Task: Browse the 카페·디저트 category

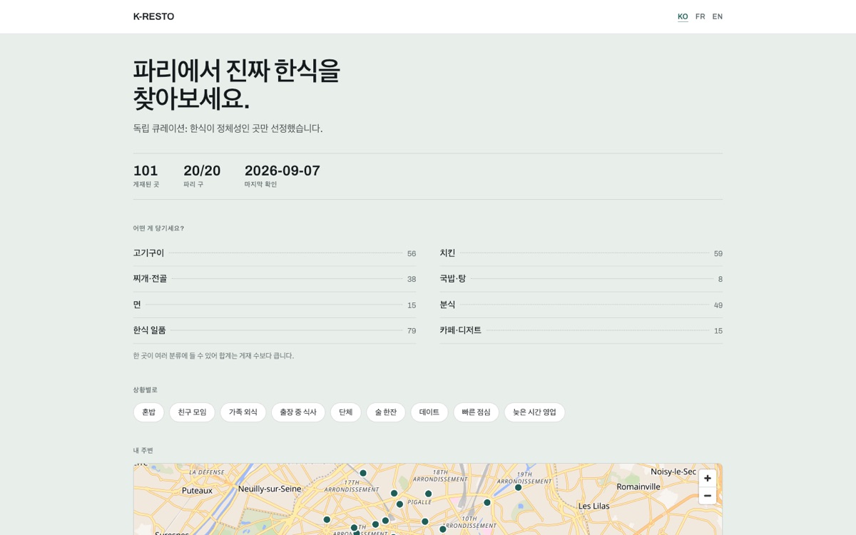Action: (x=581, y=330)
